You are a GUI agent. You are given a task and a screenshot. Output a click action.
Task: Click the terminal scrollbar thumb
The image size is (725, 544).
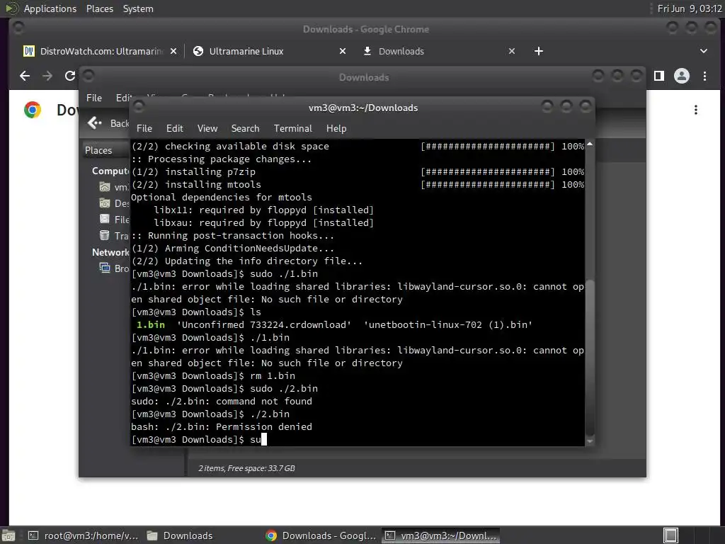590,357
